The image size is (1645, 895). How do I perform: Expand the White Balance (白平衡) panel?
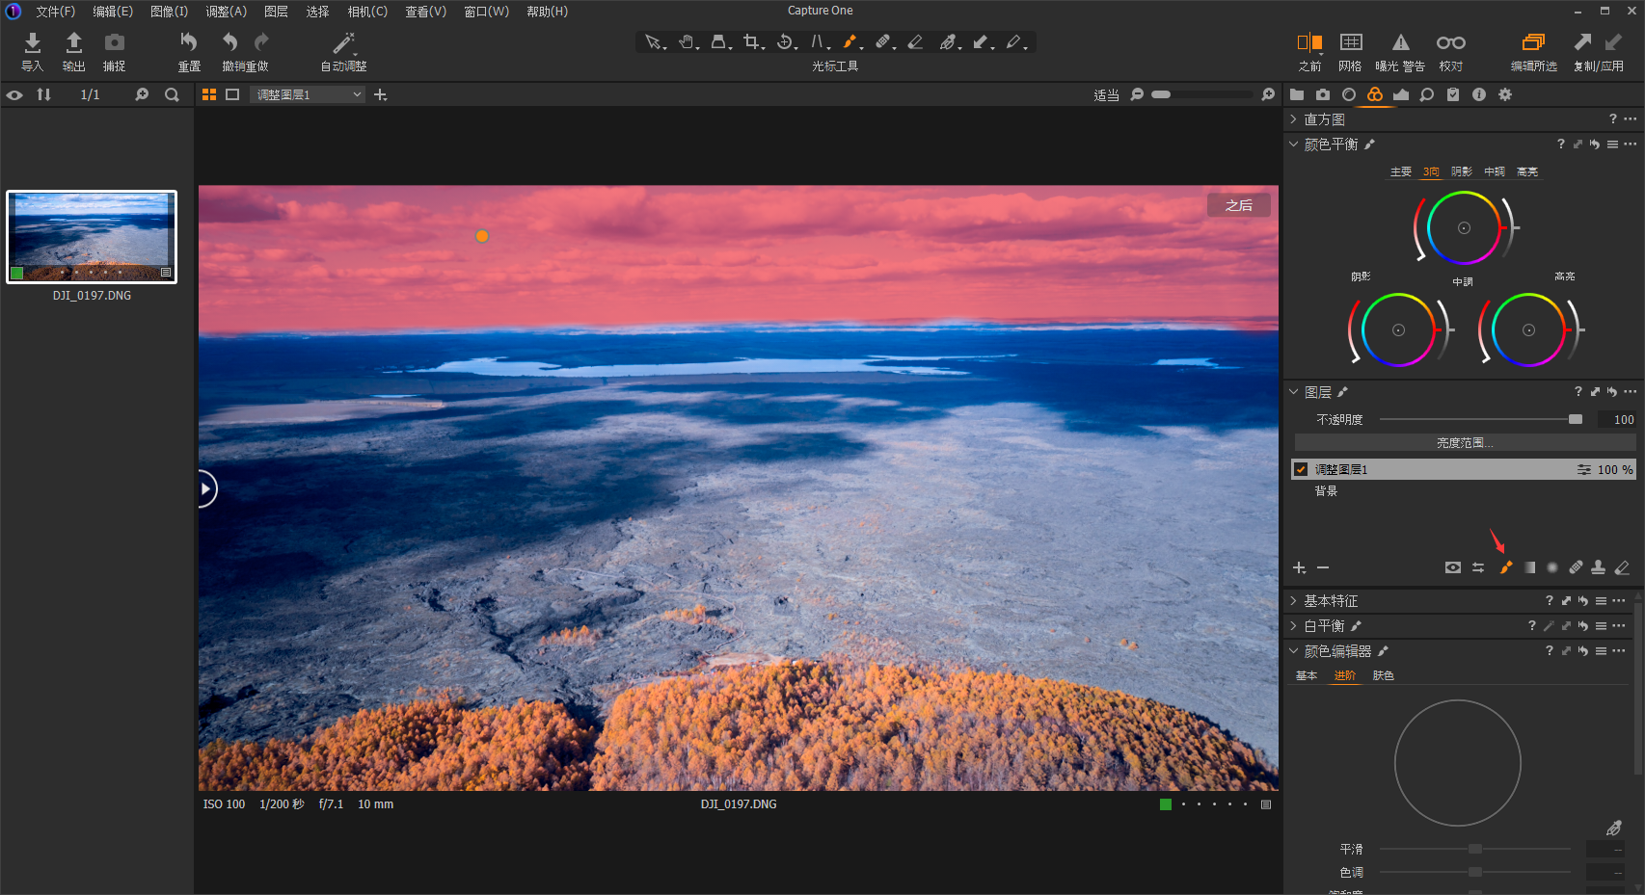click(1294, 625)
